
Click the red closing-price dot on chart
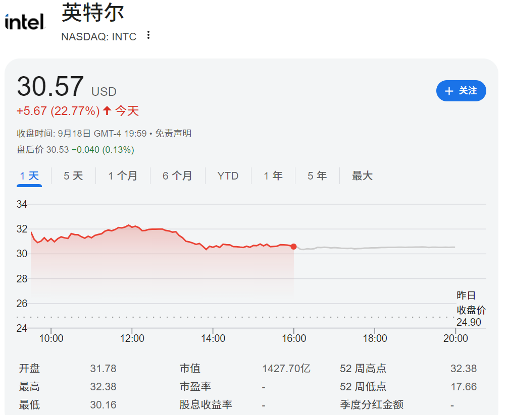pyautogui.click(x=293, y=247)
